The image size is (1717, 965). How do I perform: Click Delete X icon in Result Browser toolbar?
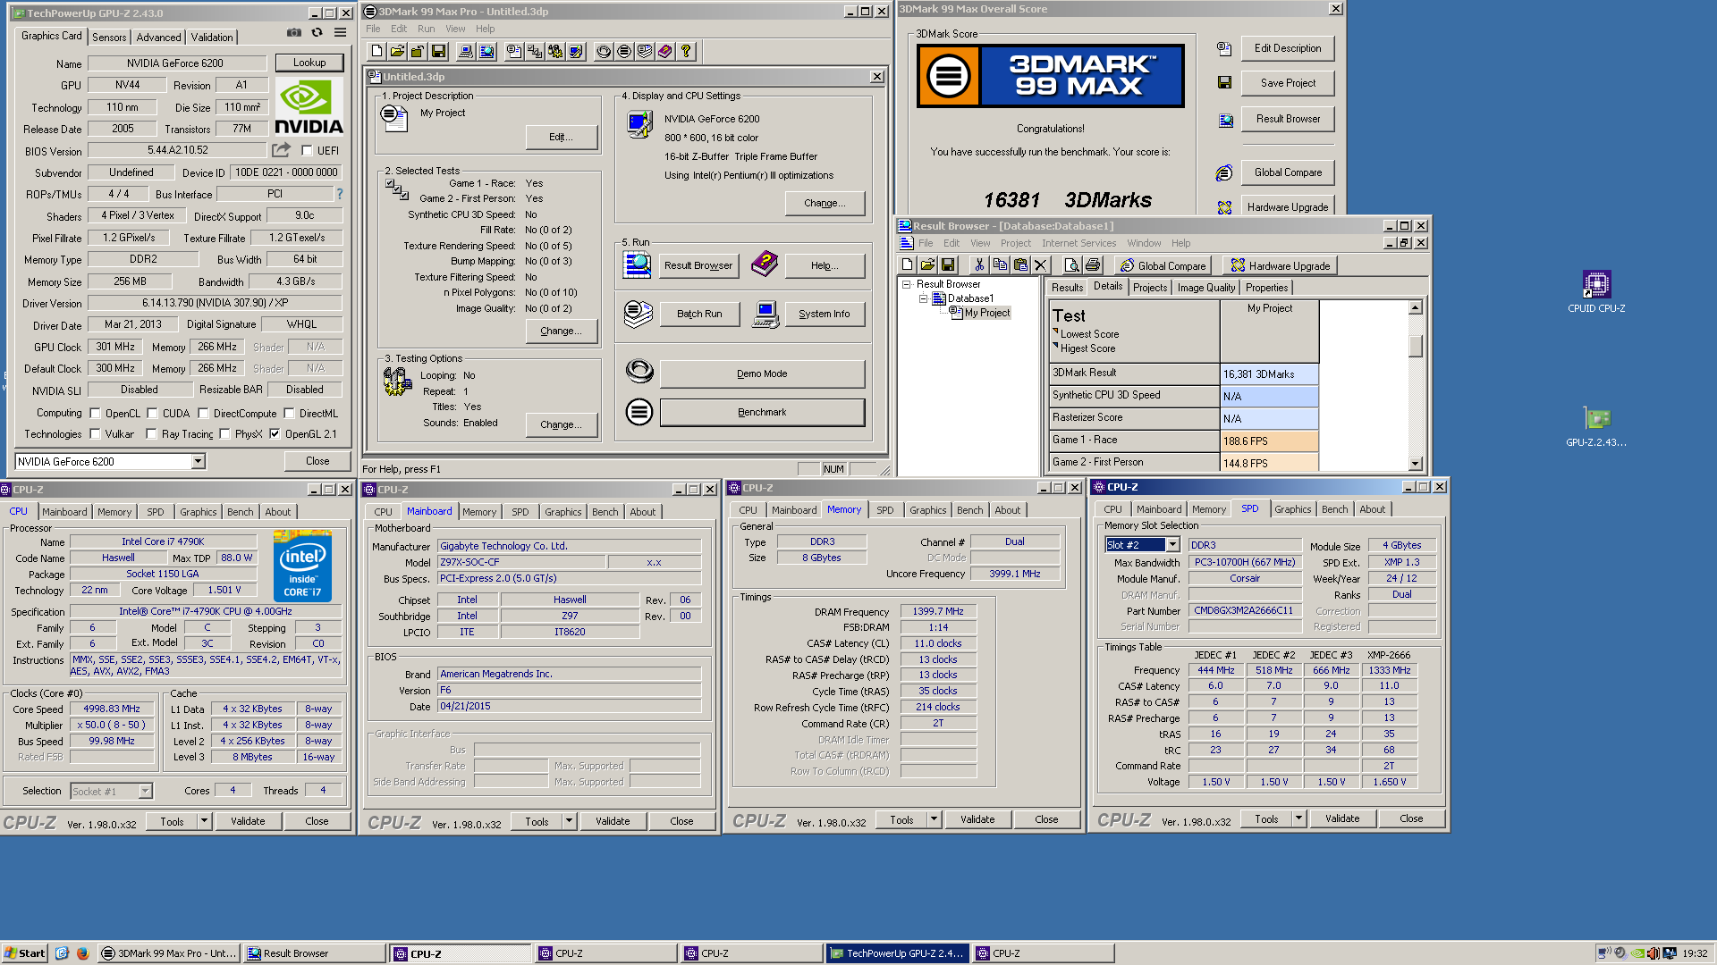(1040, 265)
